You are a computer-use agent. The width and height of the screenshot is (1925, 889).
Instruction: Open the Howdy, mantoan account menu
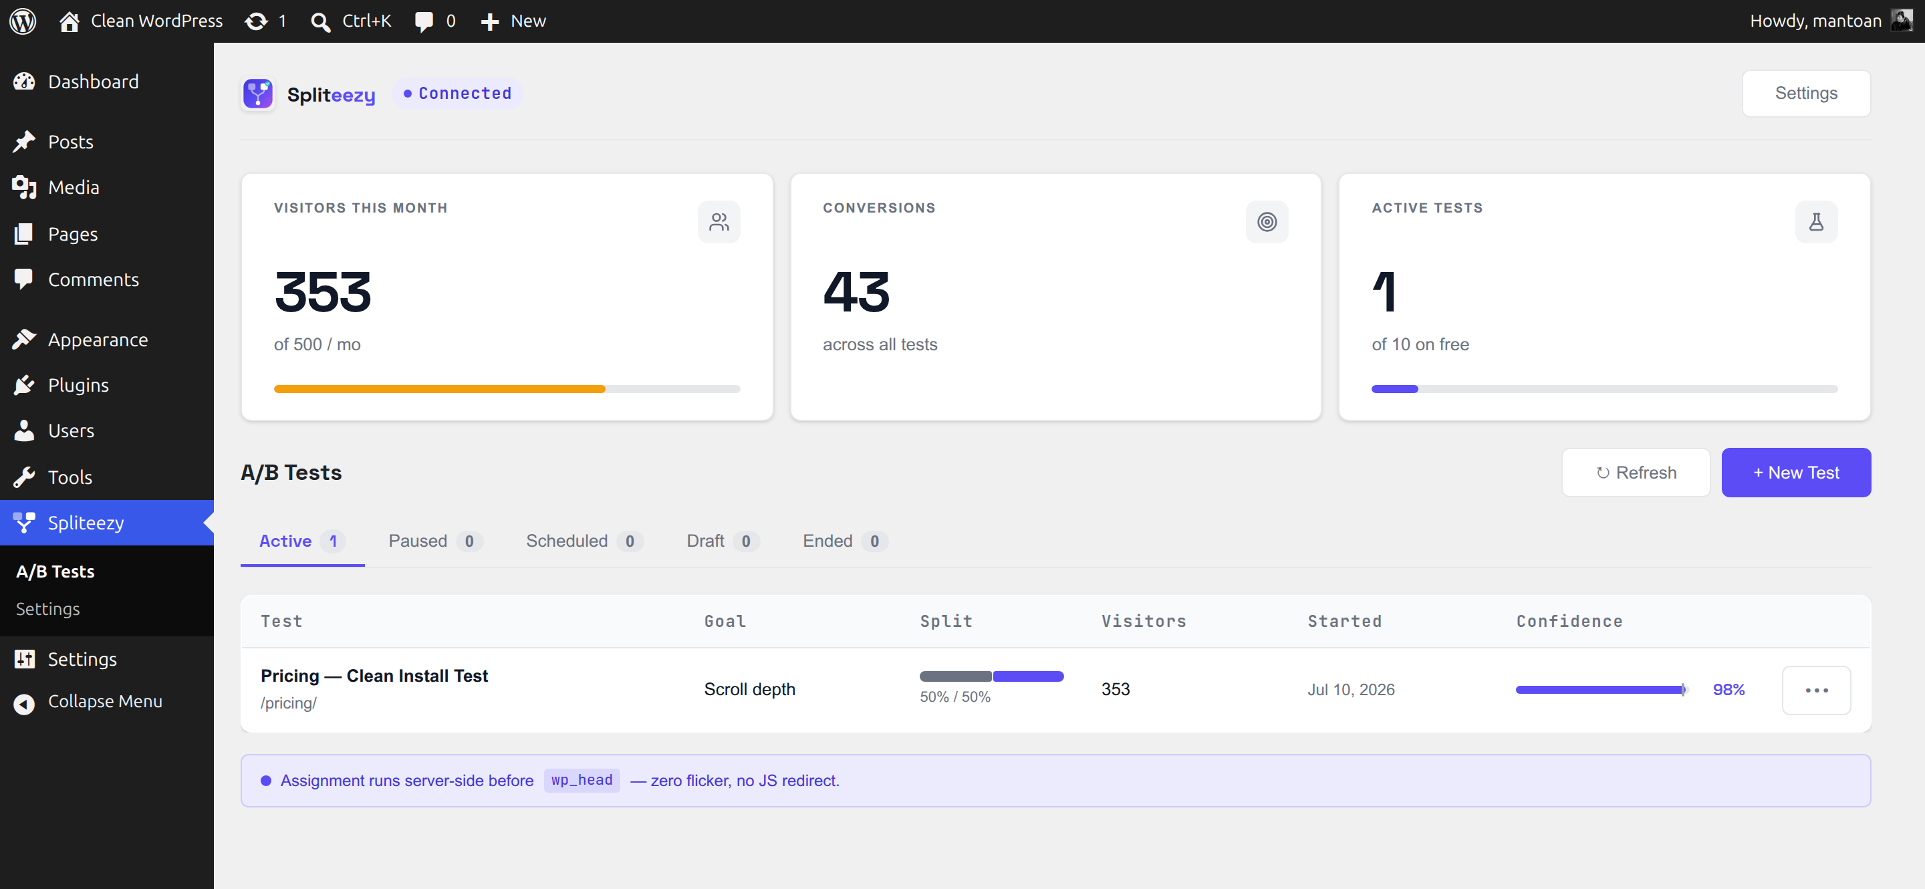(x=1831, y=21)
